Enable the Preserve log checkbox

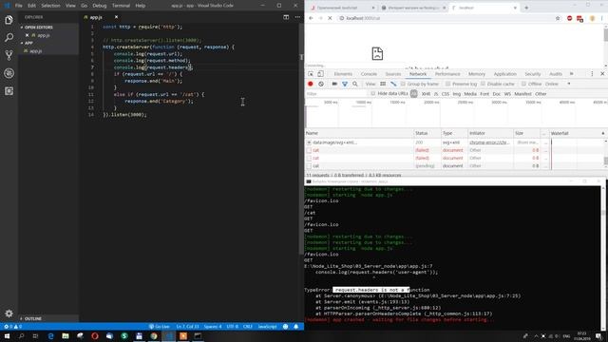click(447, 84)
